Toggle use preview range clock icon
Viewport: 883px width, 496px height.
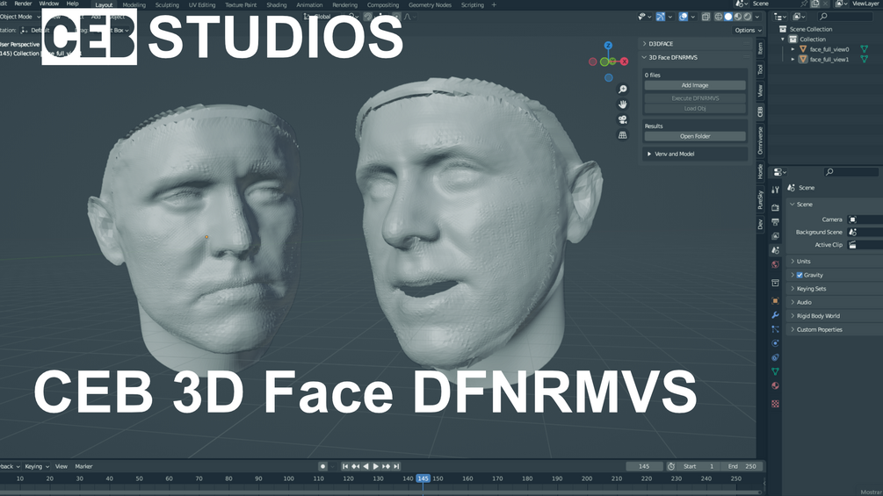point(671,466)
